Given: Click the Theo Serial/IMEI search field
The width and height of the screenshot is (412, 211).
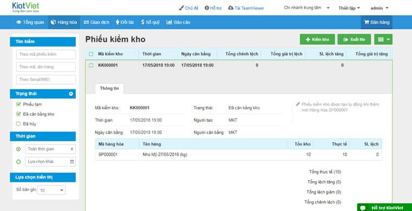Looking at the screenshot, I should coord(46,80).
